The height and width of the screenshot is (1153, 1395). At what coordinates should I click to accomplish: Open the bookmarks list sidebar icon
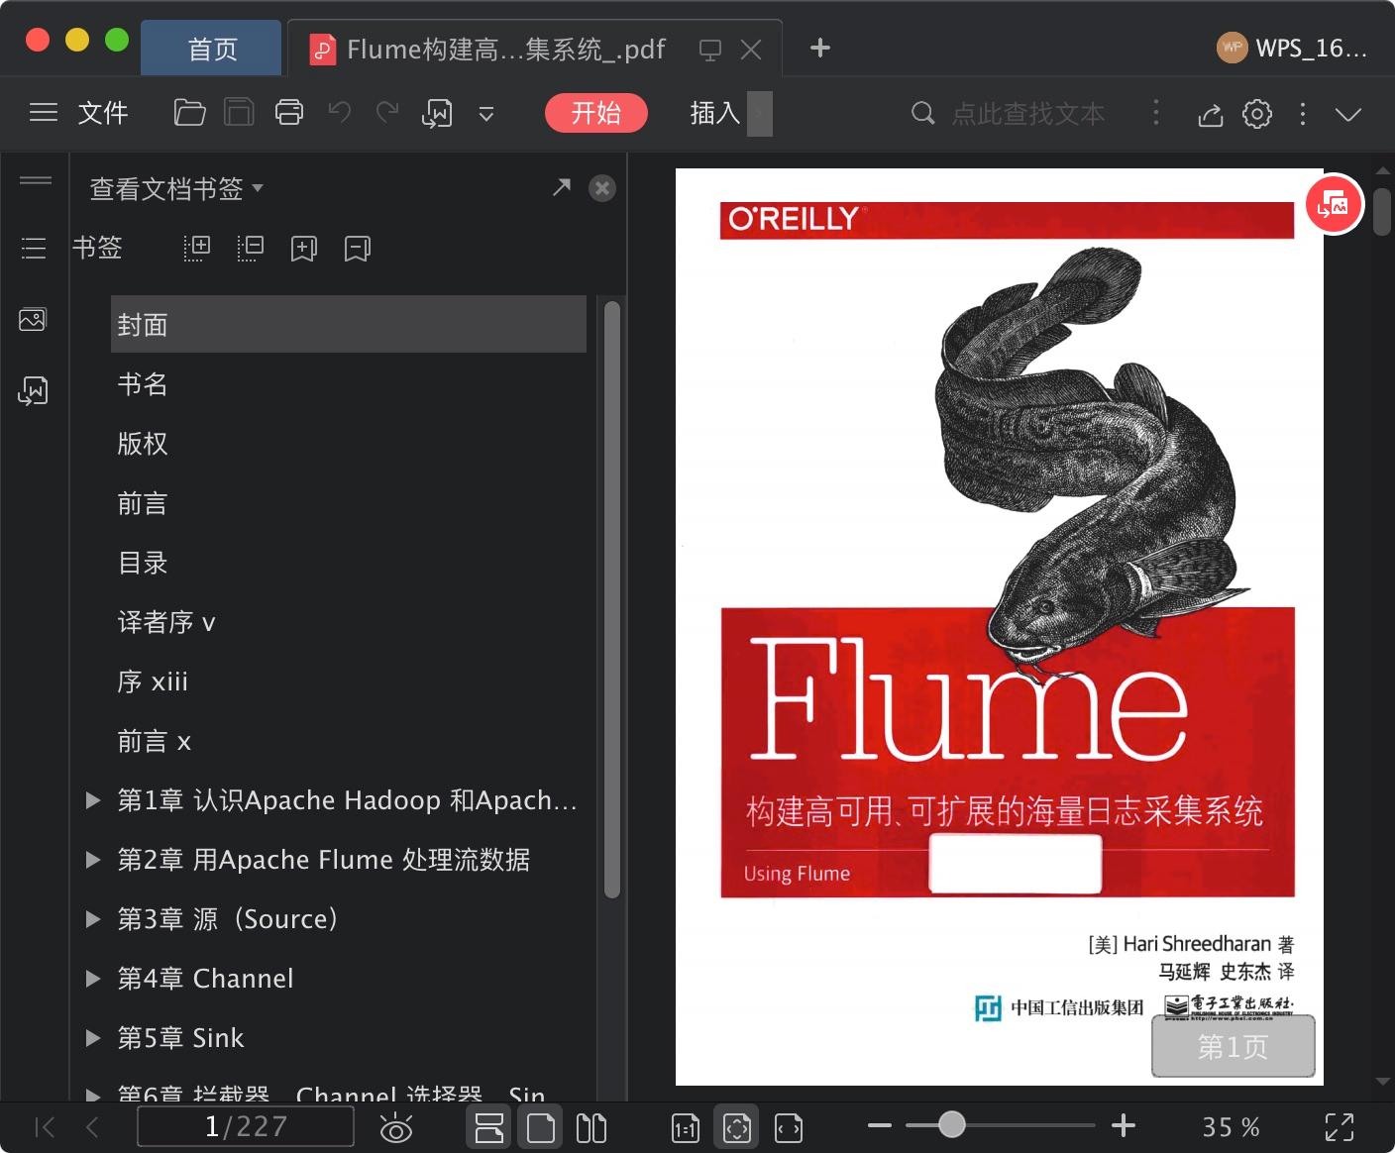[x=34, y=248]
